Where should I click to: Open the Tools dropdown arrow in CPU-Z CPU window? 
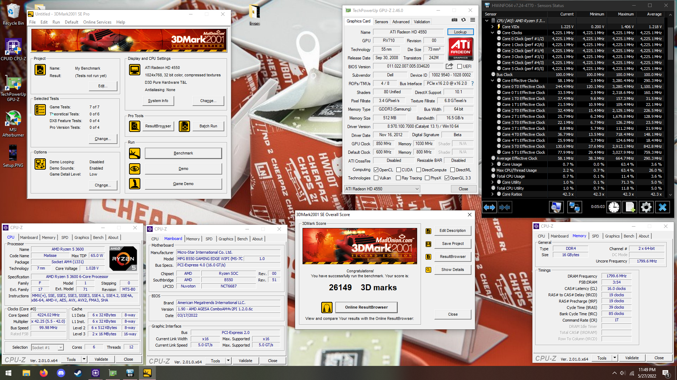pos(84,359)
